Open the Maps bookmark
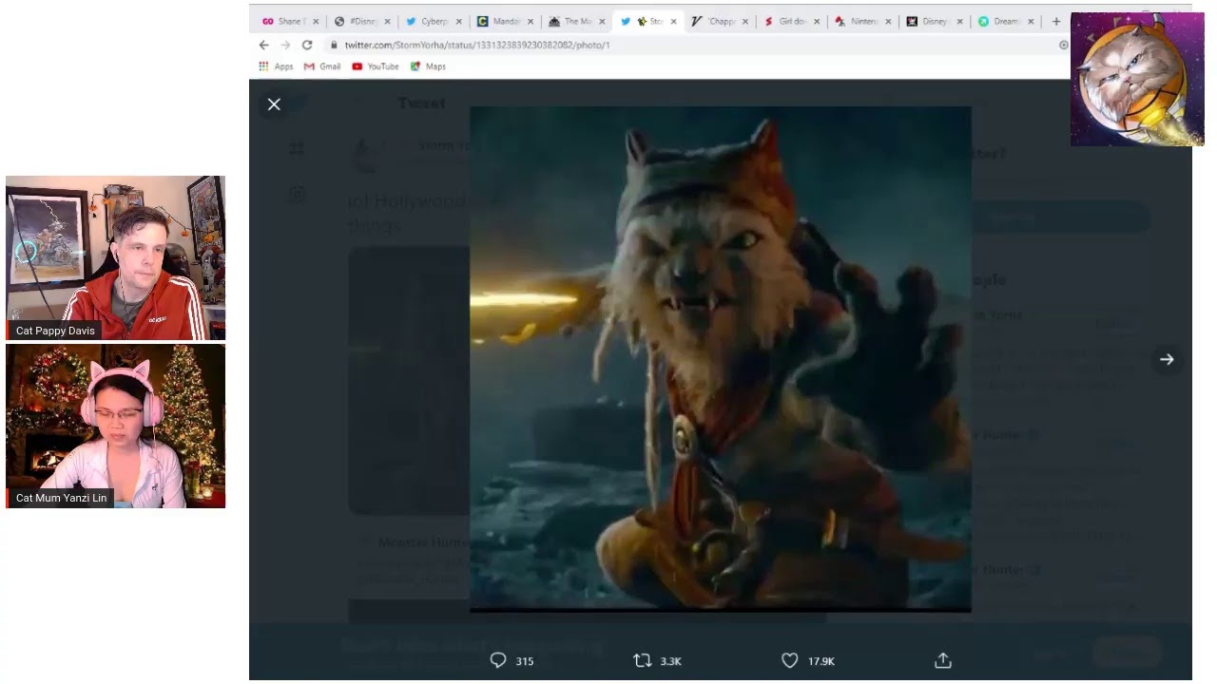Image resolution: width=1217 pixels, height=684 pixels. [x=428, y=66]
